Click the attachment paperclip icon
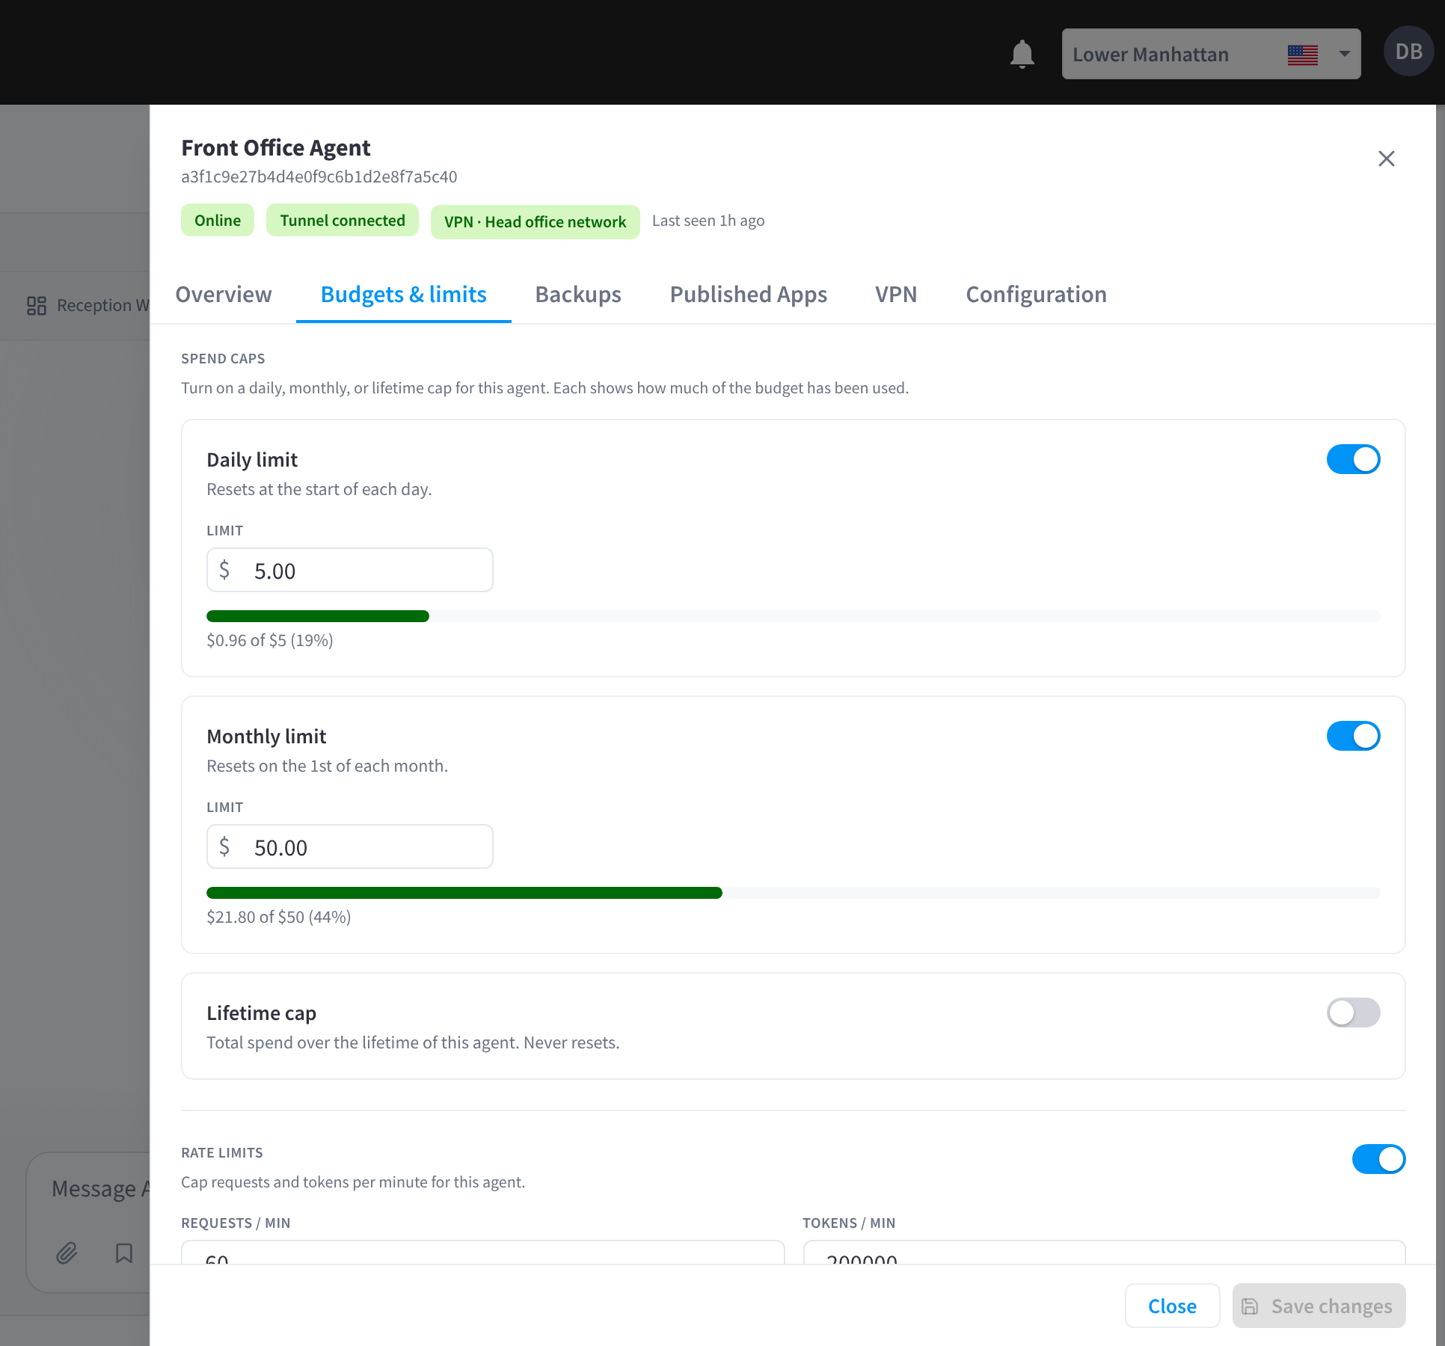 pyautogui.click(x=67, y=1253)
